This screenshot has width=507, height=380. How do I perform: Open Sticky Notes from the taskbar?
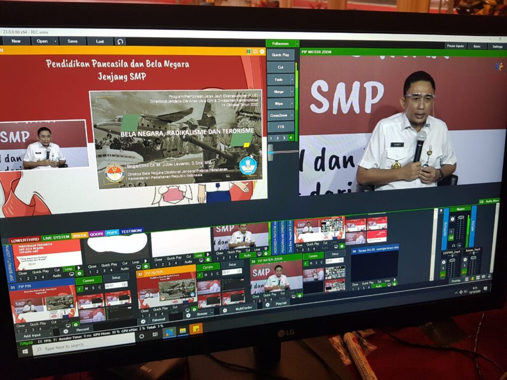pyautogui.click(x=196, y=329)
